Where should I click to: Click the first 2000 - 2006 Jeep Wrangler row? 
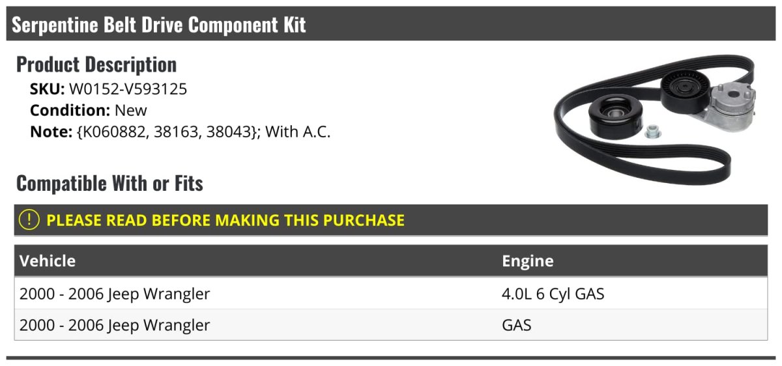115,294
